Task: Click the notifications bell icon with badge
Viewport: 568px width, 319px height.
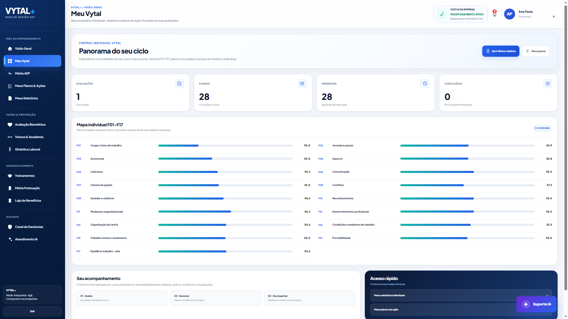Action: pyautogui.click(x=494, y=14)
